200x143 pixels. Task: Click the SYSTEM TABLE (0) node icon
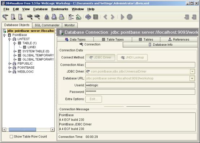coord(20,51)
